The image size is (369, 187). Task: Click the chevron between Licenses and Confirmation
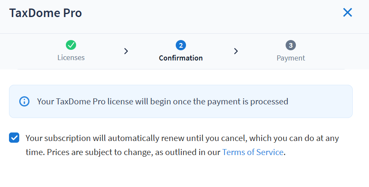pyautogui.click(x=126, y=51)
